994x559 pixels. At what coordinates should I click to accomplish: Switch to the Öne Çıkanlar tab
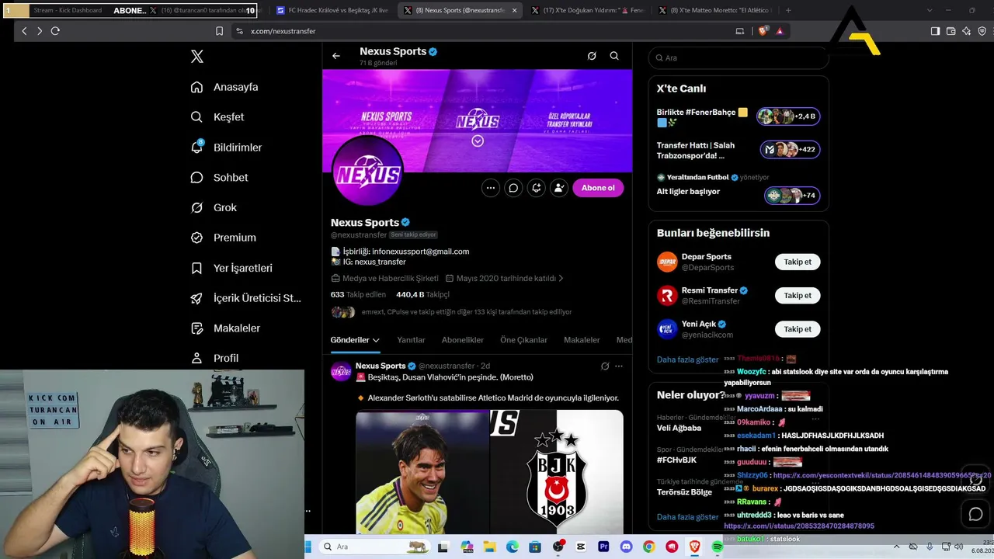coord(523,340)
